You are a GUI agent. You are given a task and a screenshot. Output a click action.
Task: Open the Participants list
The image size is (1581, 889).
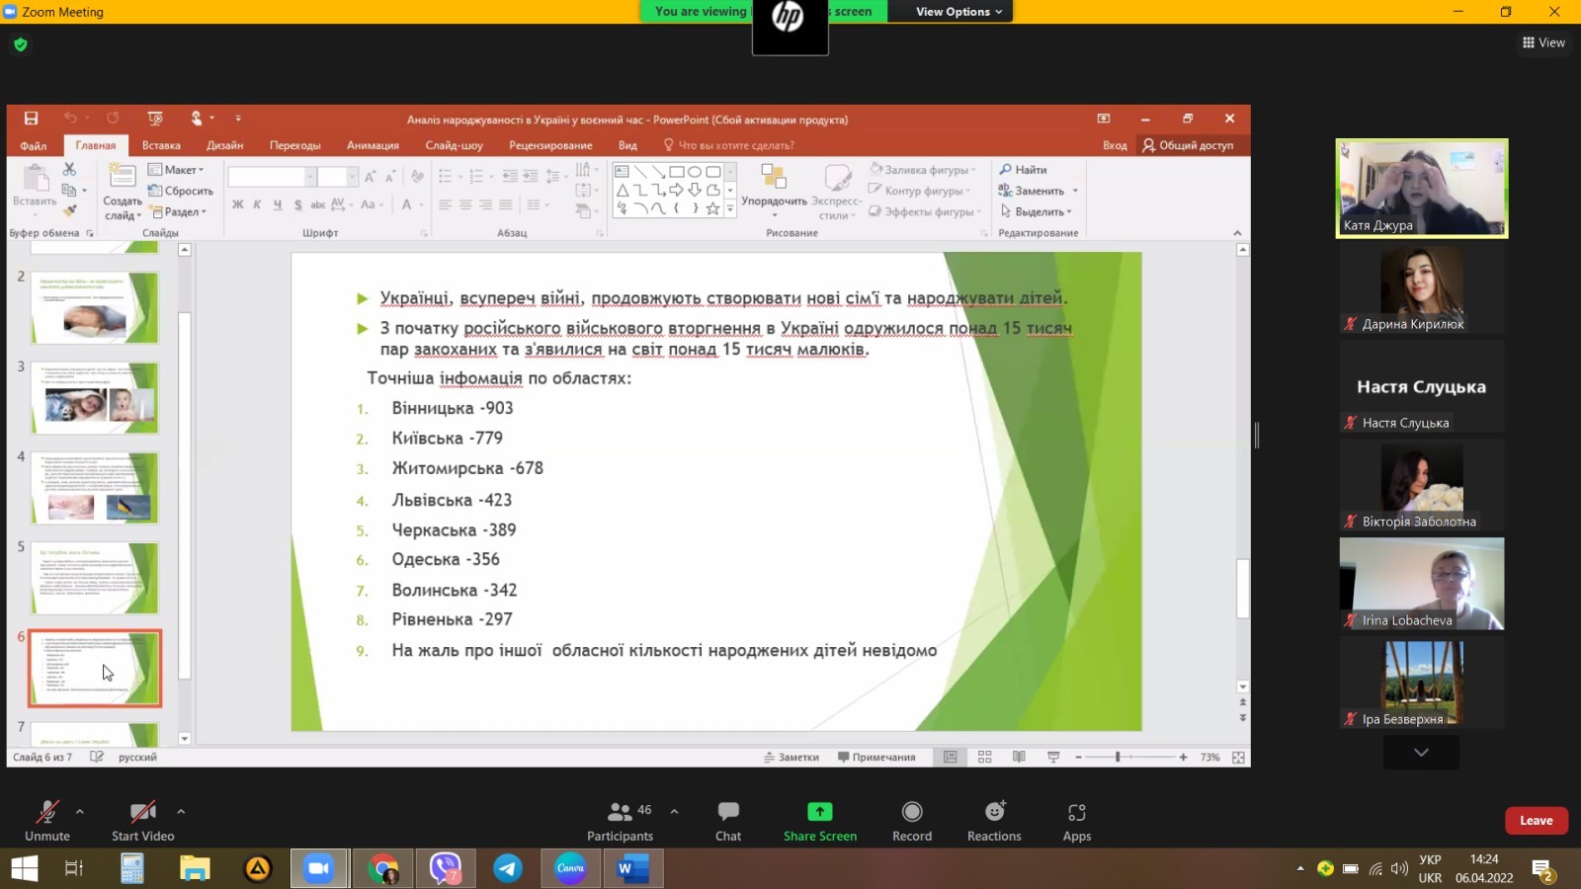click(x=620, y=820)
